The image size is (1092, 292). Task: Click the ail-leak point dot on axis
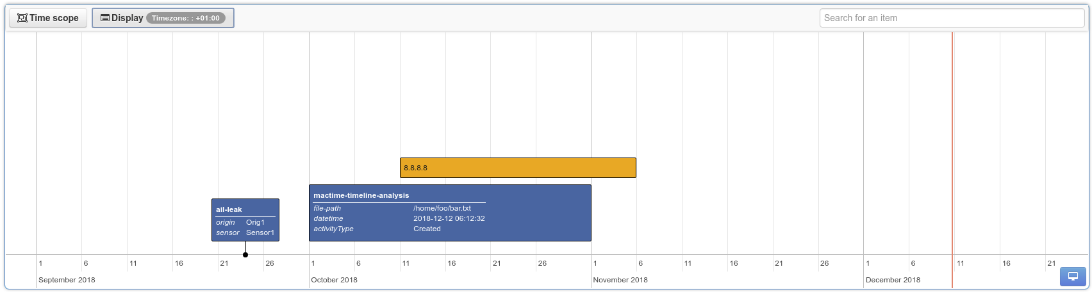(x=245, y=255)
